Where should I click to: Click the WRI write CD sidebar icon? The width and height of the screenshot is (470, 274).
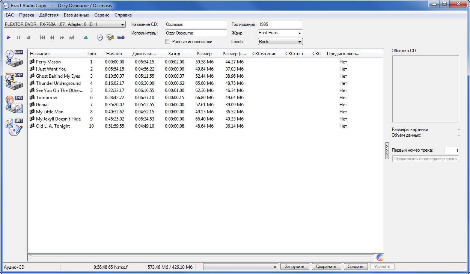[15, 127]
